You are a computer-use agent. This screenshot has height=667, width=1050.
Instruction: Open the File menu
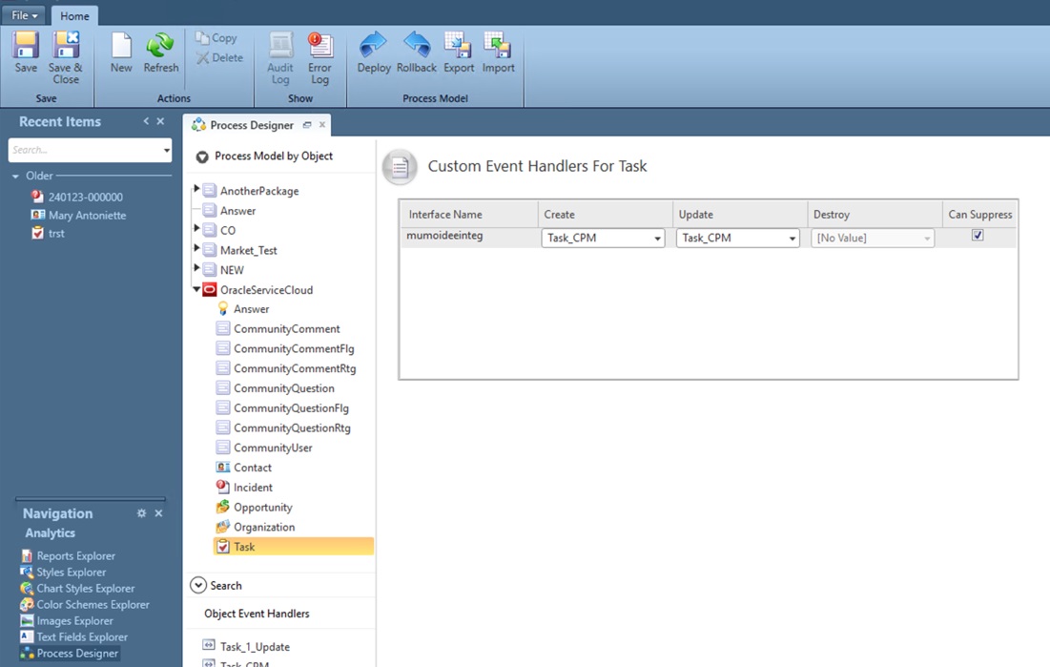click(25, 15)
